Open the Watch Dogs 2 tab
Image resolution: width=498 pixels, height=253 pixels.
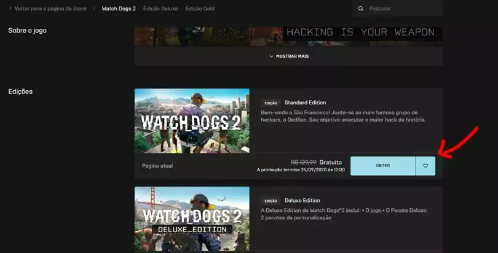(x=119, y=9)
